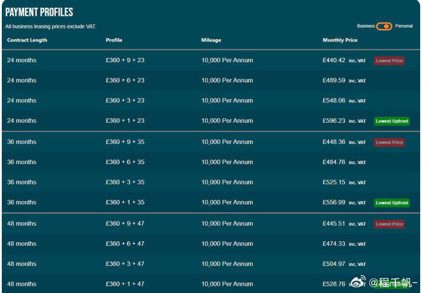Image resolution: width=422 pixels, height=293 pixels.
Task: Click the £596.23 monthly price
Action: tap(334, 121)
